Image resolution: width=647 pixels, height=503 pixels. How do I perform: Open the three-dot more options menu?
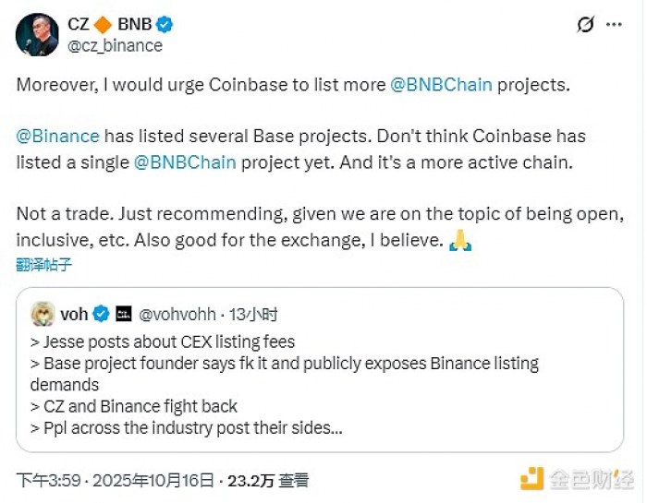616,25
